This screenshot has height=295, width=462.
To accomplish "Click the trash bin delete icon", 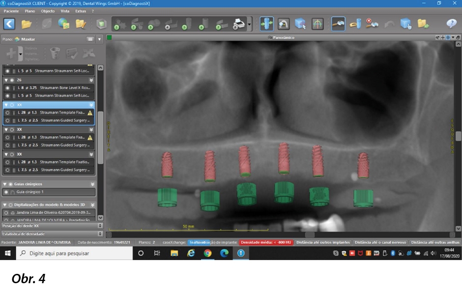I will pos(55,54).
